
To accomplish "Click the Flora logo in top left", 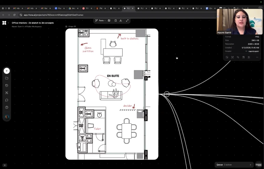I will click(x=4, y=23).
